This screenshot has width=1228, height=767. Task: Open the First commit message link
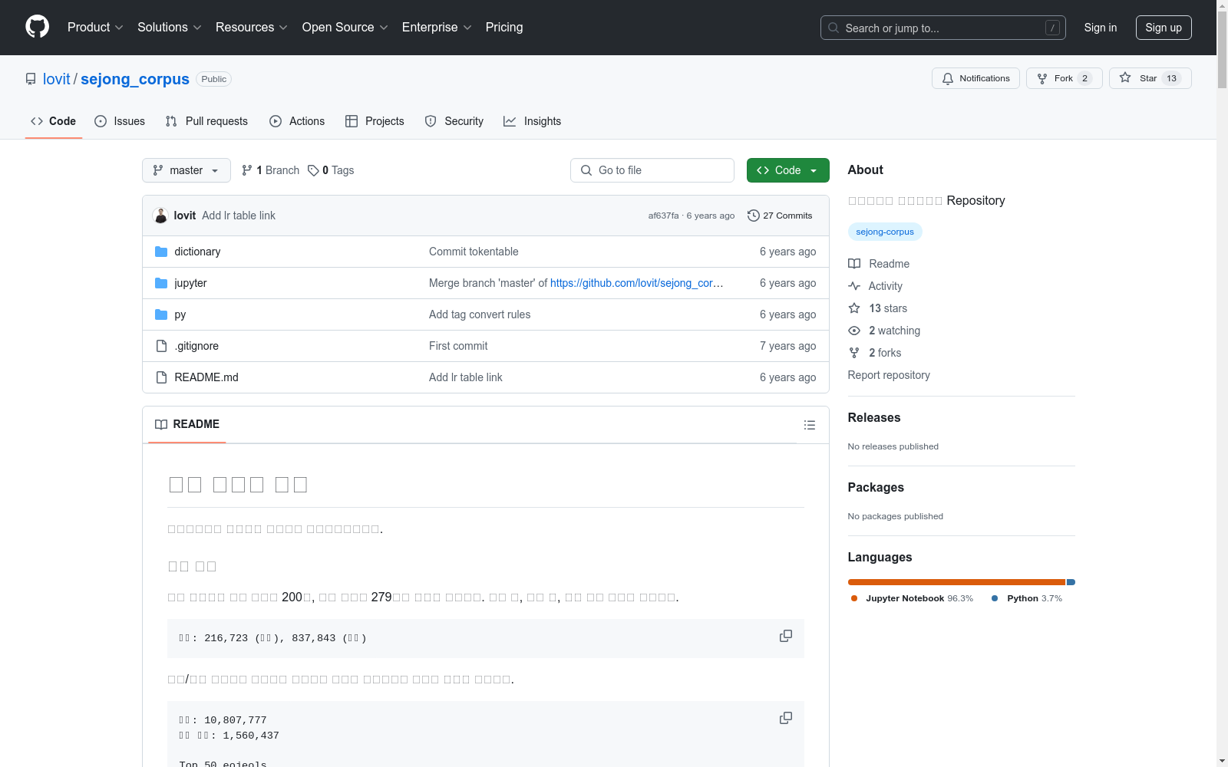click(458, 346)
